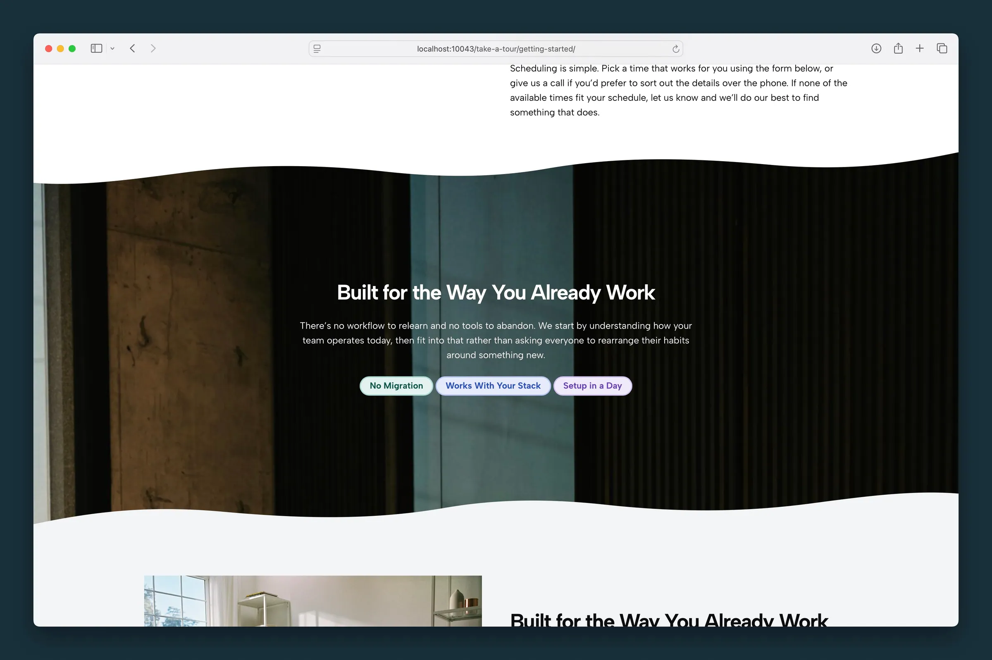Maximize the window with the green button
This screenshot has width=992, height=660.
tap(72, 48)
